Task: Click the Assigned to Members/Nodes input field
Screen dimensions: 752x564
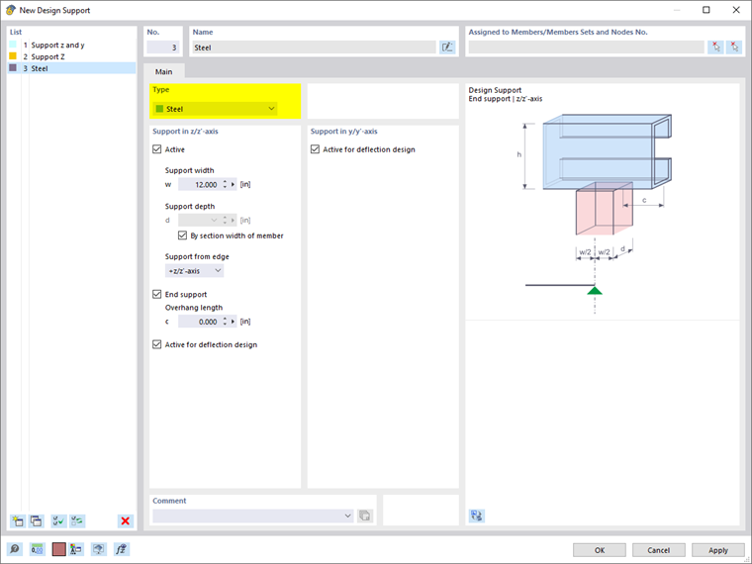Action: point(586,47)
